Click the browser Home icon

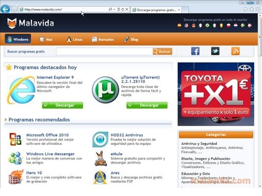(x=245, y=9)
